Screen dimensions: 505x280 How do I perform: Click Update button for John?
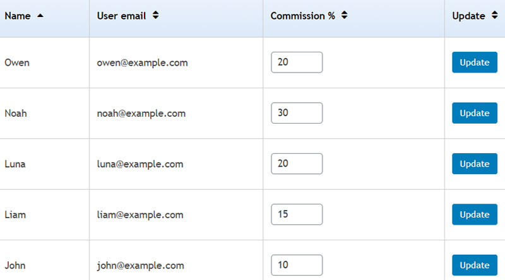point(475,265)
